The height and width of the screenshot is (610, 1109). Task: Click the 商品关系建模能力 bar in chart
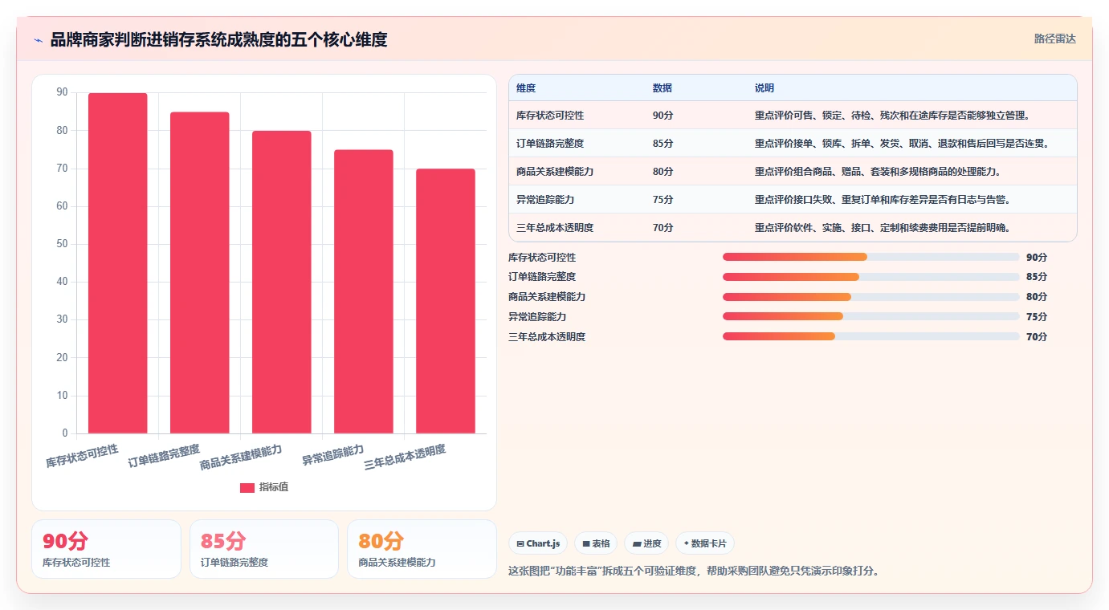(x=281, y=283)
